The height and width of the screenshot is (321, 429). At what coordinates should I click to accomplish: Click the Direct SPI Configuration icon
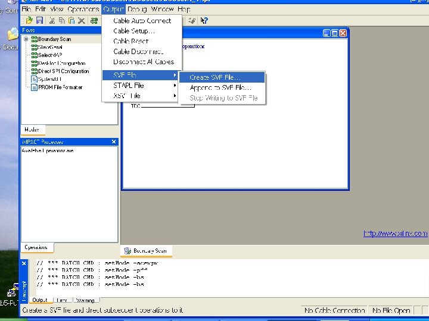point(34,71)
